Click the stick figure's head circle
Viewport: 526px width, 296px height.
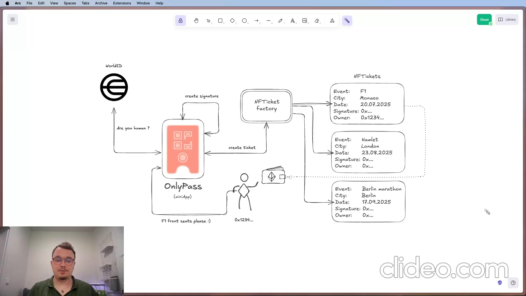tap(244, 178)
